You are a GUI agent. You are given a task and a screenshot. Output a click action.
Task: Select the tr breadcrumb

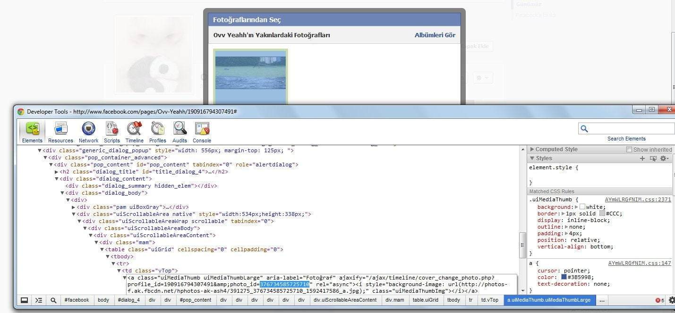(470, 300)
